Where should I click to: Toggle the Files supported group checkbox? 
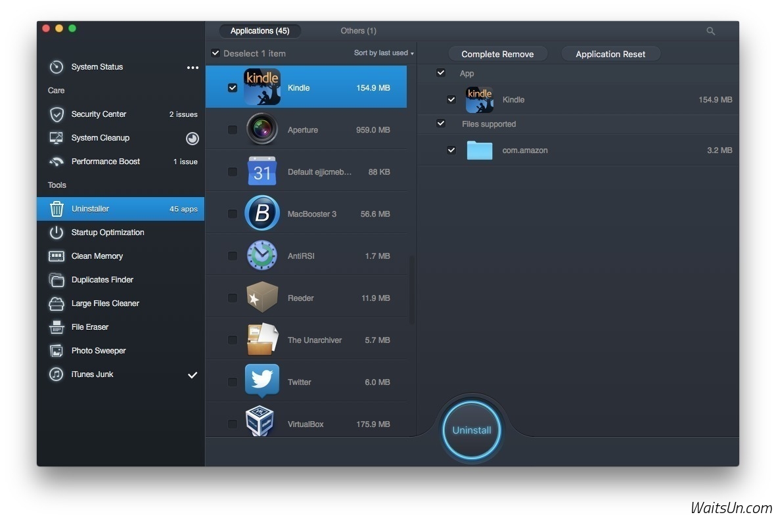point(441,124)
